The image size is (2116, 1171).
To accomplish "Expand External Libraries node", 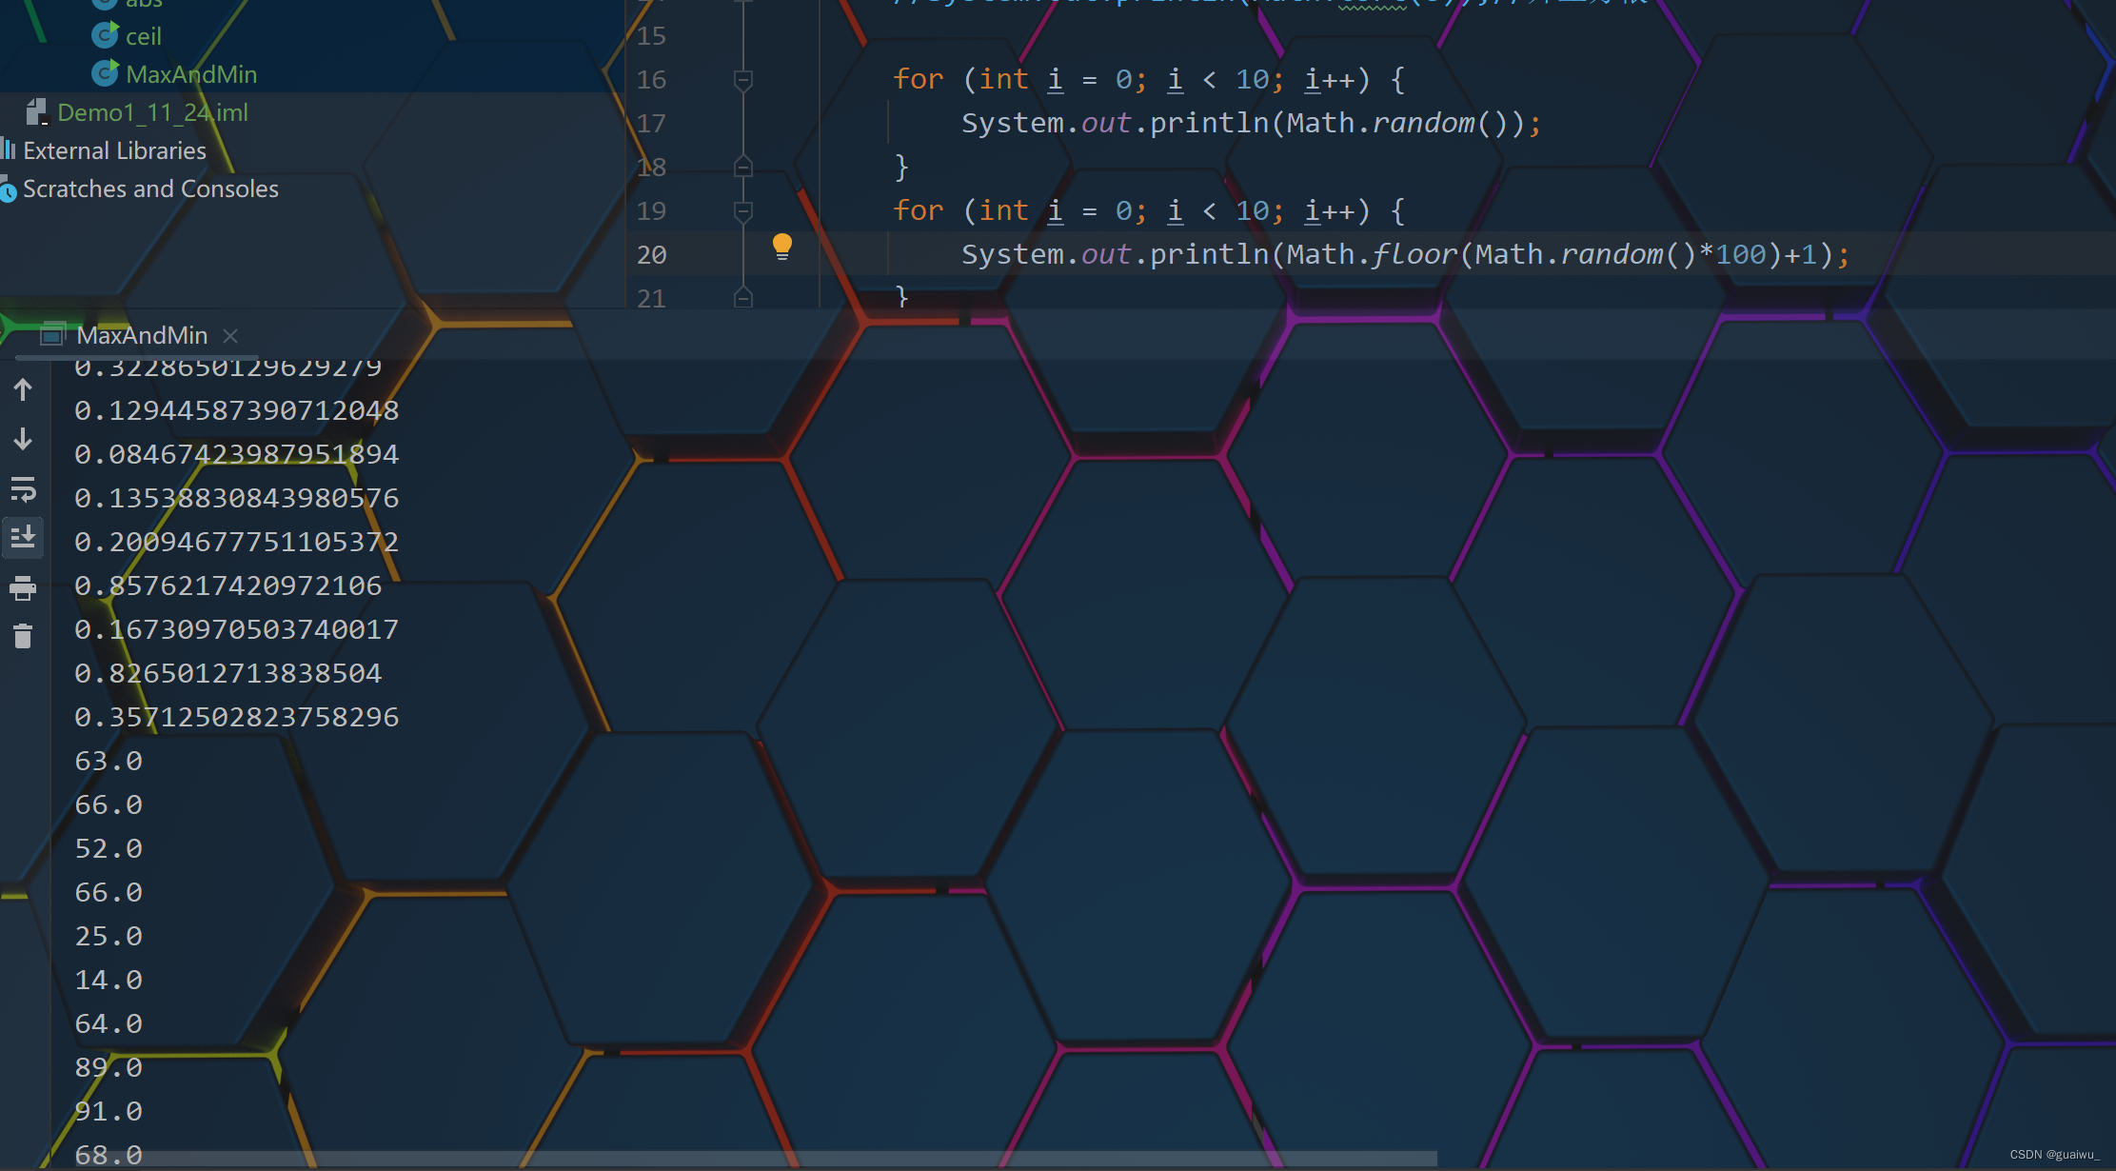I will click(x=114, y=150).
